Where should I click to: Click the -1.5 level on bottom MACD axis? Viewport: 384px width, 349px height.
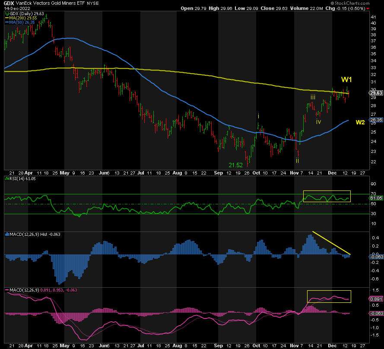(374, 335)
